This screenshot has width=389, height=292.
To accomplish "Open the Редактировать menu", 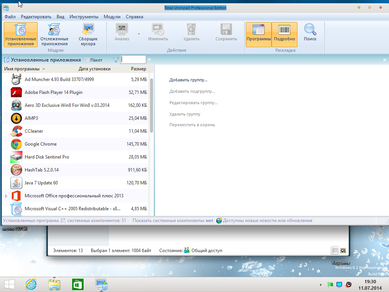I will pos(36,17).
